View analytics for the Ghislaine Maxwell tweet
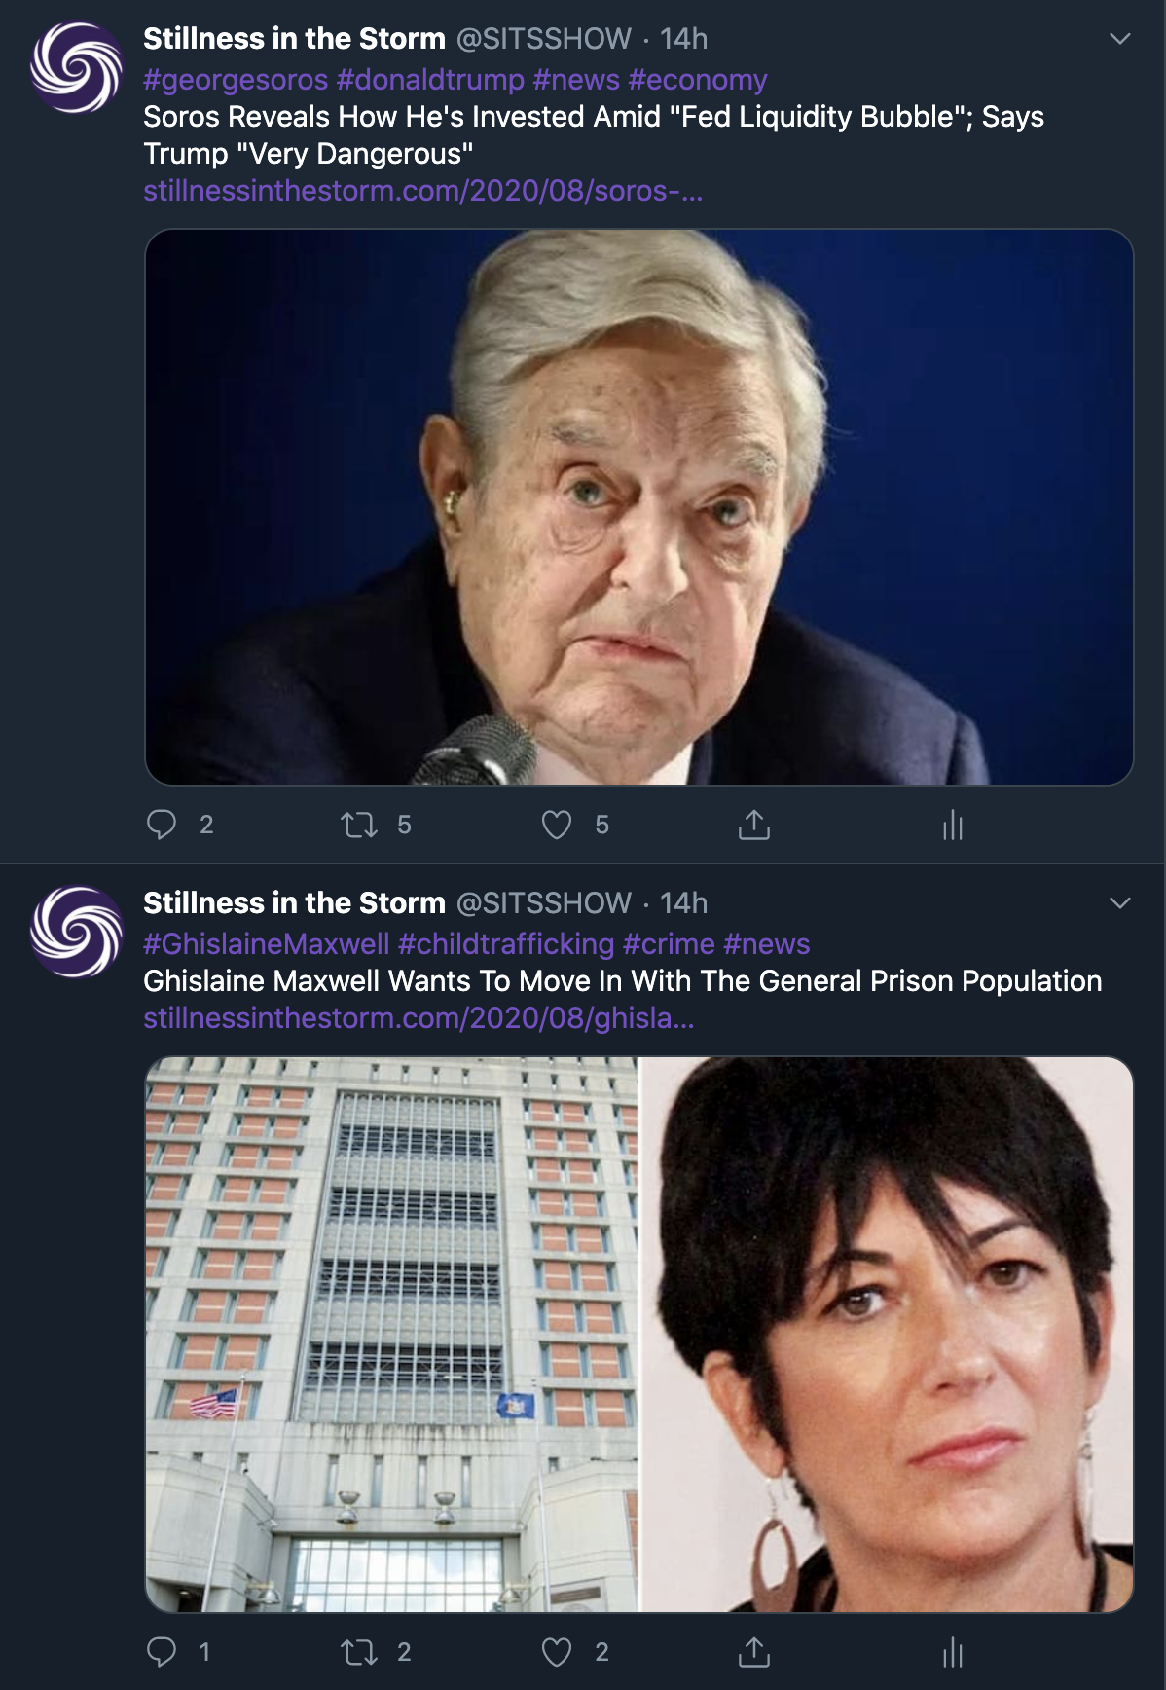 [x=953, y=1651]
